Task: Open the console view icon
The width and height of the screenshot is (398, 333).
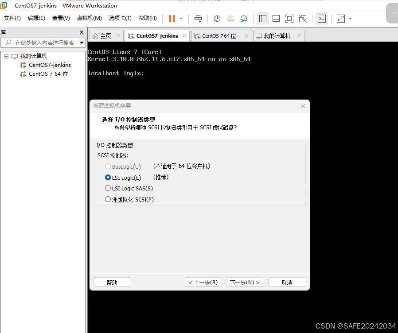Action: (322, 19)
